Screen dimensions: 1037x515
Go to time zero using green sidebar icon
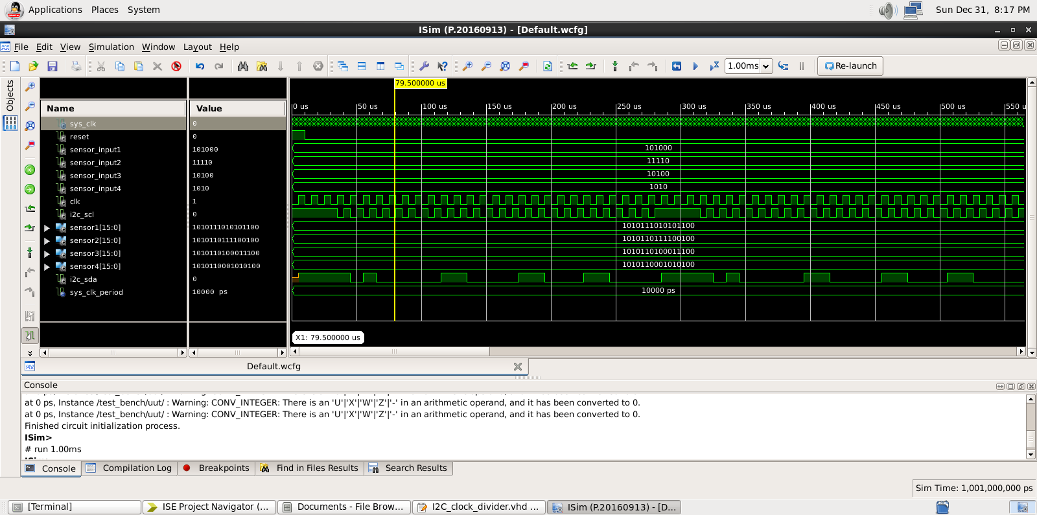[30, 170]
